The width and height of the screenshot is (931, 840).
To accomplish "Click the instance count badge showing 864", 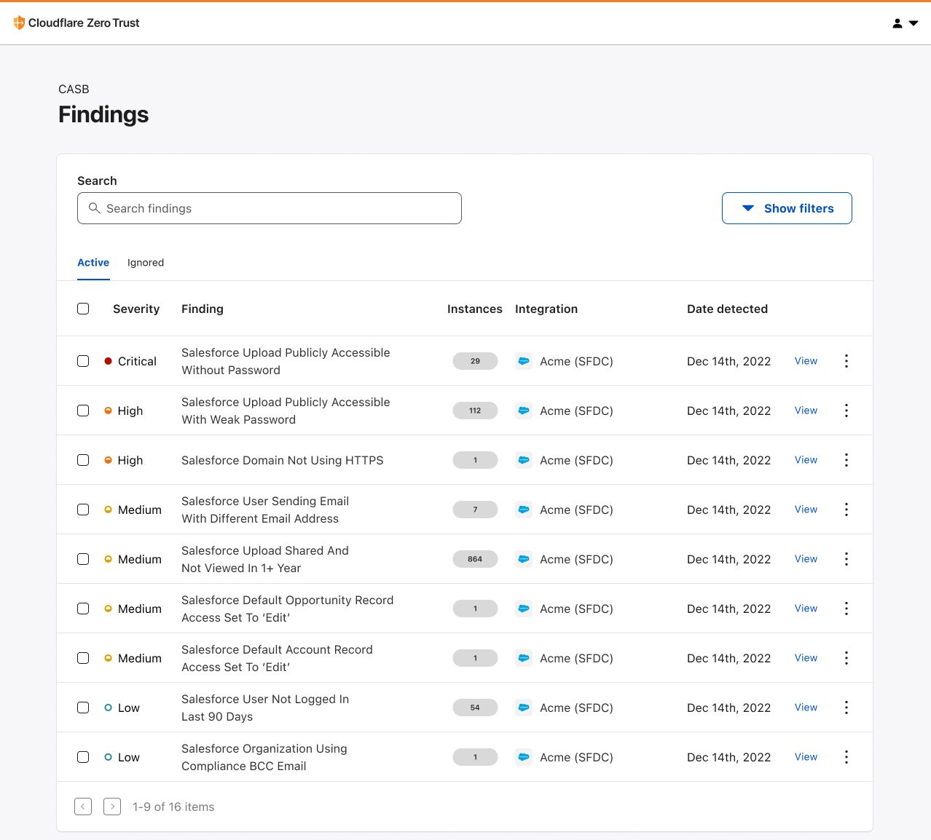I will coord(475,559).
